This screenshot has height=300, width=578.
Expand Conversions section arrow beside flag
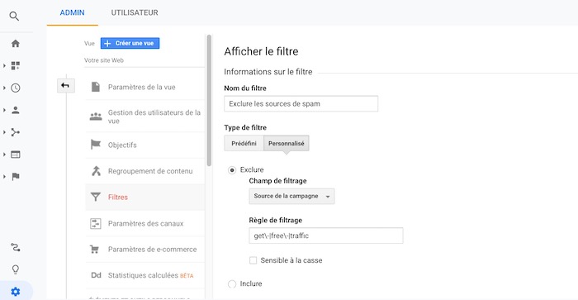coord(4,176)
